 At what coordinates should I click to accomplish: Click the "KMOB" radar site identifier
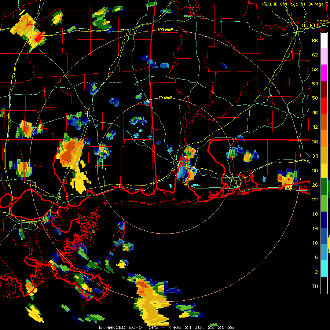pos(175,327)
